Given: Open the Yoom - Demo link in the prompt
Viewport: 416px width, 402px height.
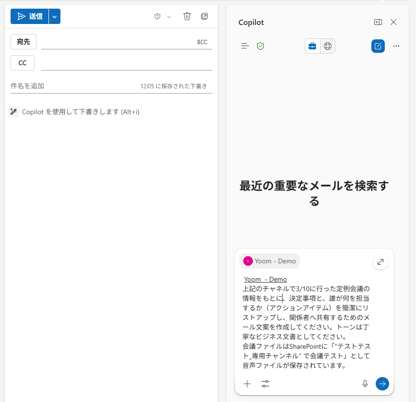Looking at the screenshot, I should point(265,279).
